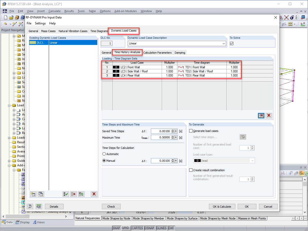Open Add-on Modules menu in RFEM

click(126, 11)
